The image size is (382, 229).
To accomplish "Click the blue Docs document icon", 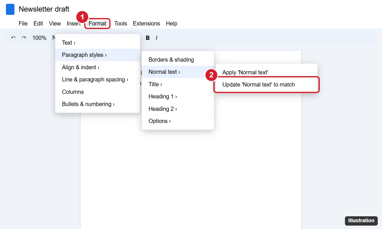I will [10, 9].
